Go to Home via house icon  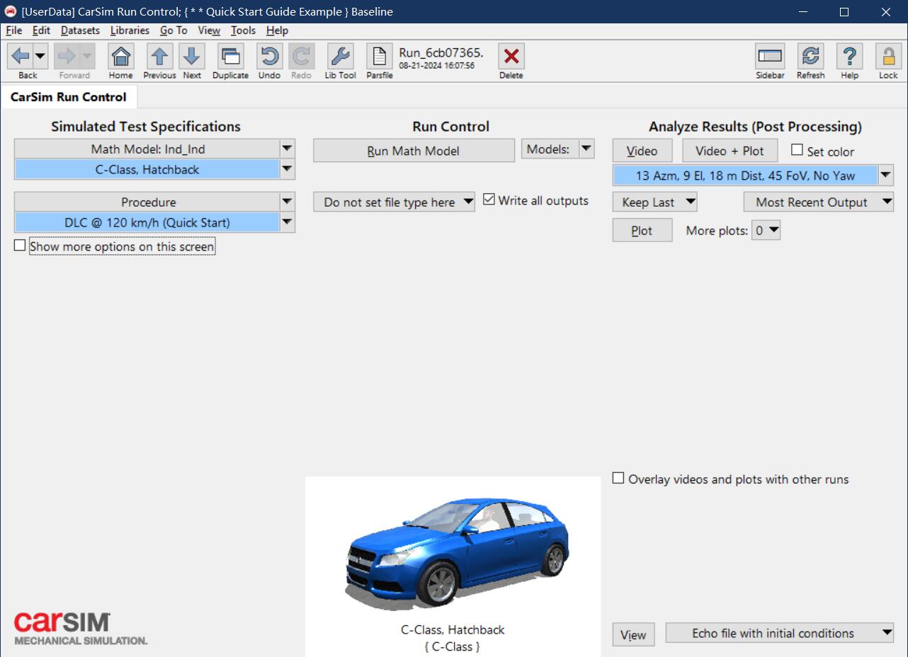point(121,56)
